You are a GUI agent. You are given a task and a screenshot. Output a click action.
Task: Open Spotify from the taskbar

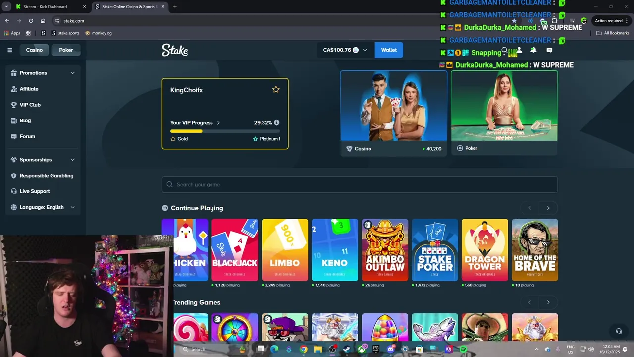click(463, 349)
